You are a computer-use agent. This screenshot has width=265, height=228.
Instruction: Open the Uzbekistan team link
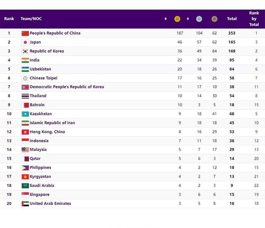tap(41, 69)
